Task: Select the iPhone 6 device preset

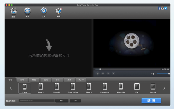Action: (89, 88)
